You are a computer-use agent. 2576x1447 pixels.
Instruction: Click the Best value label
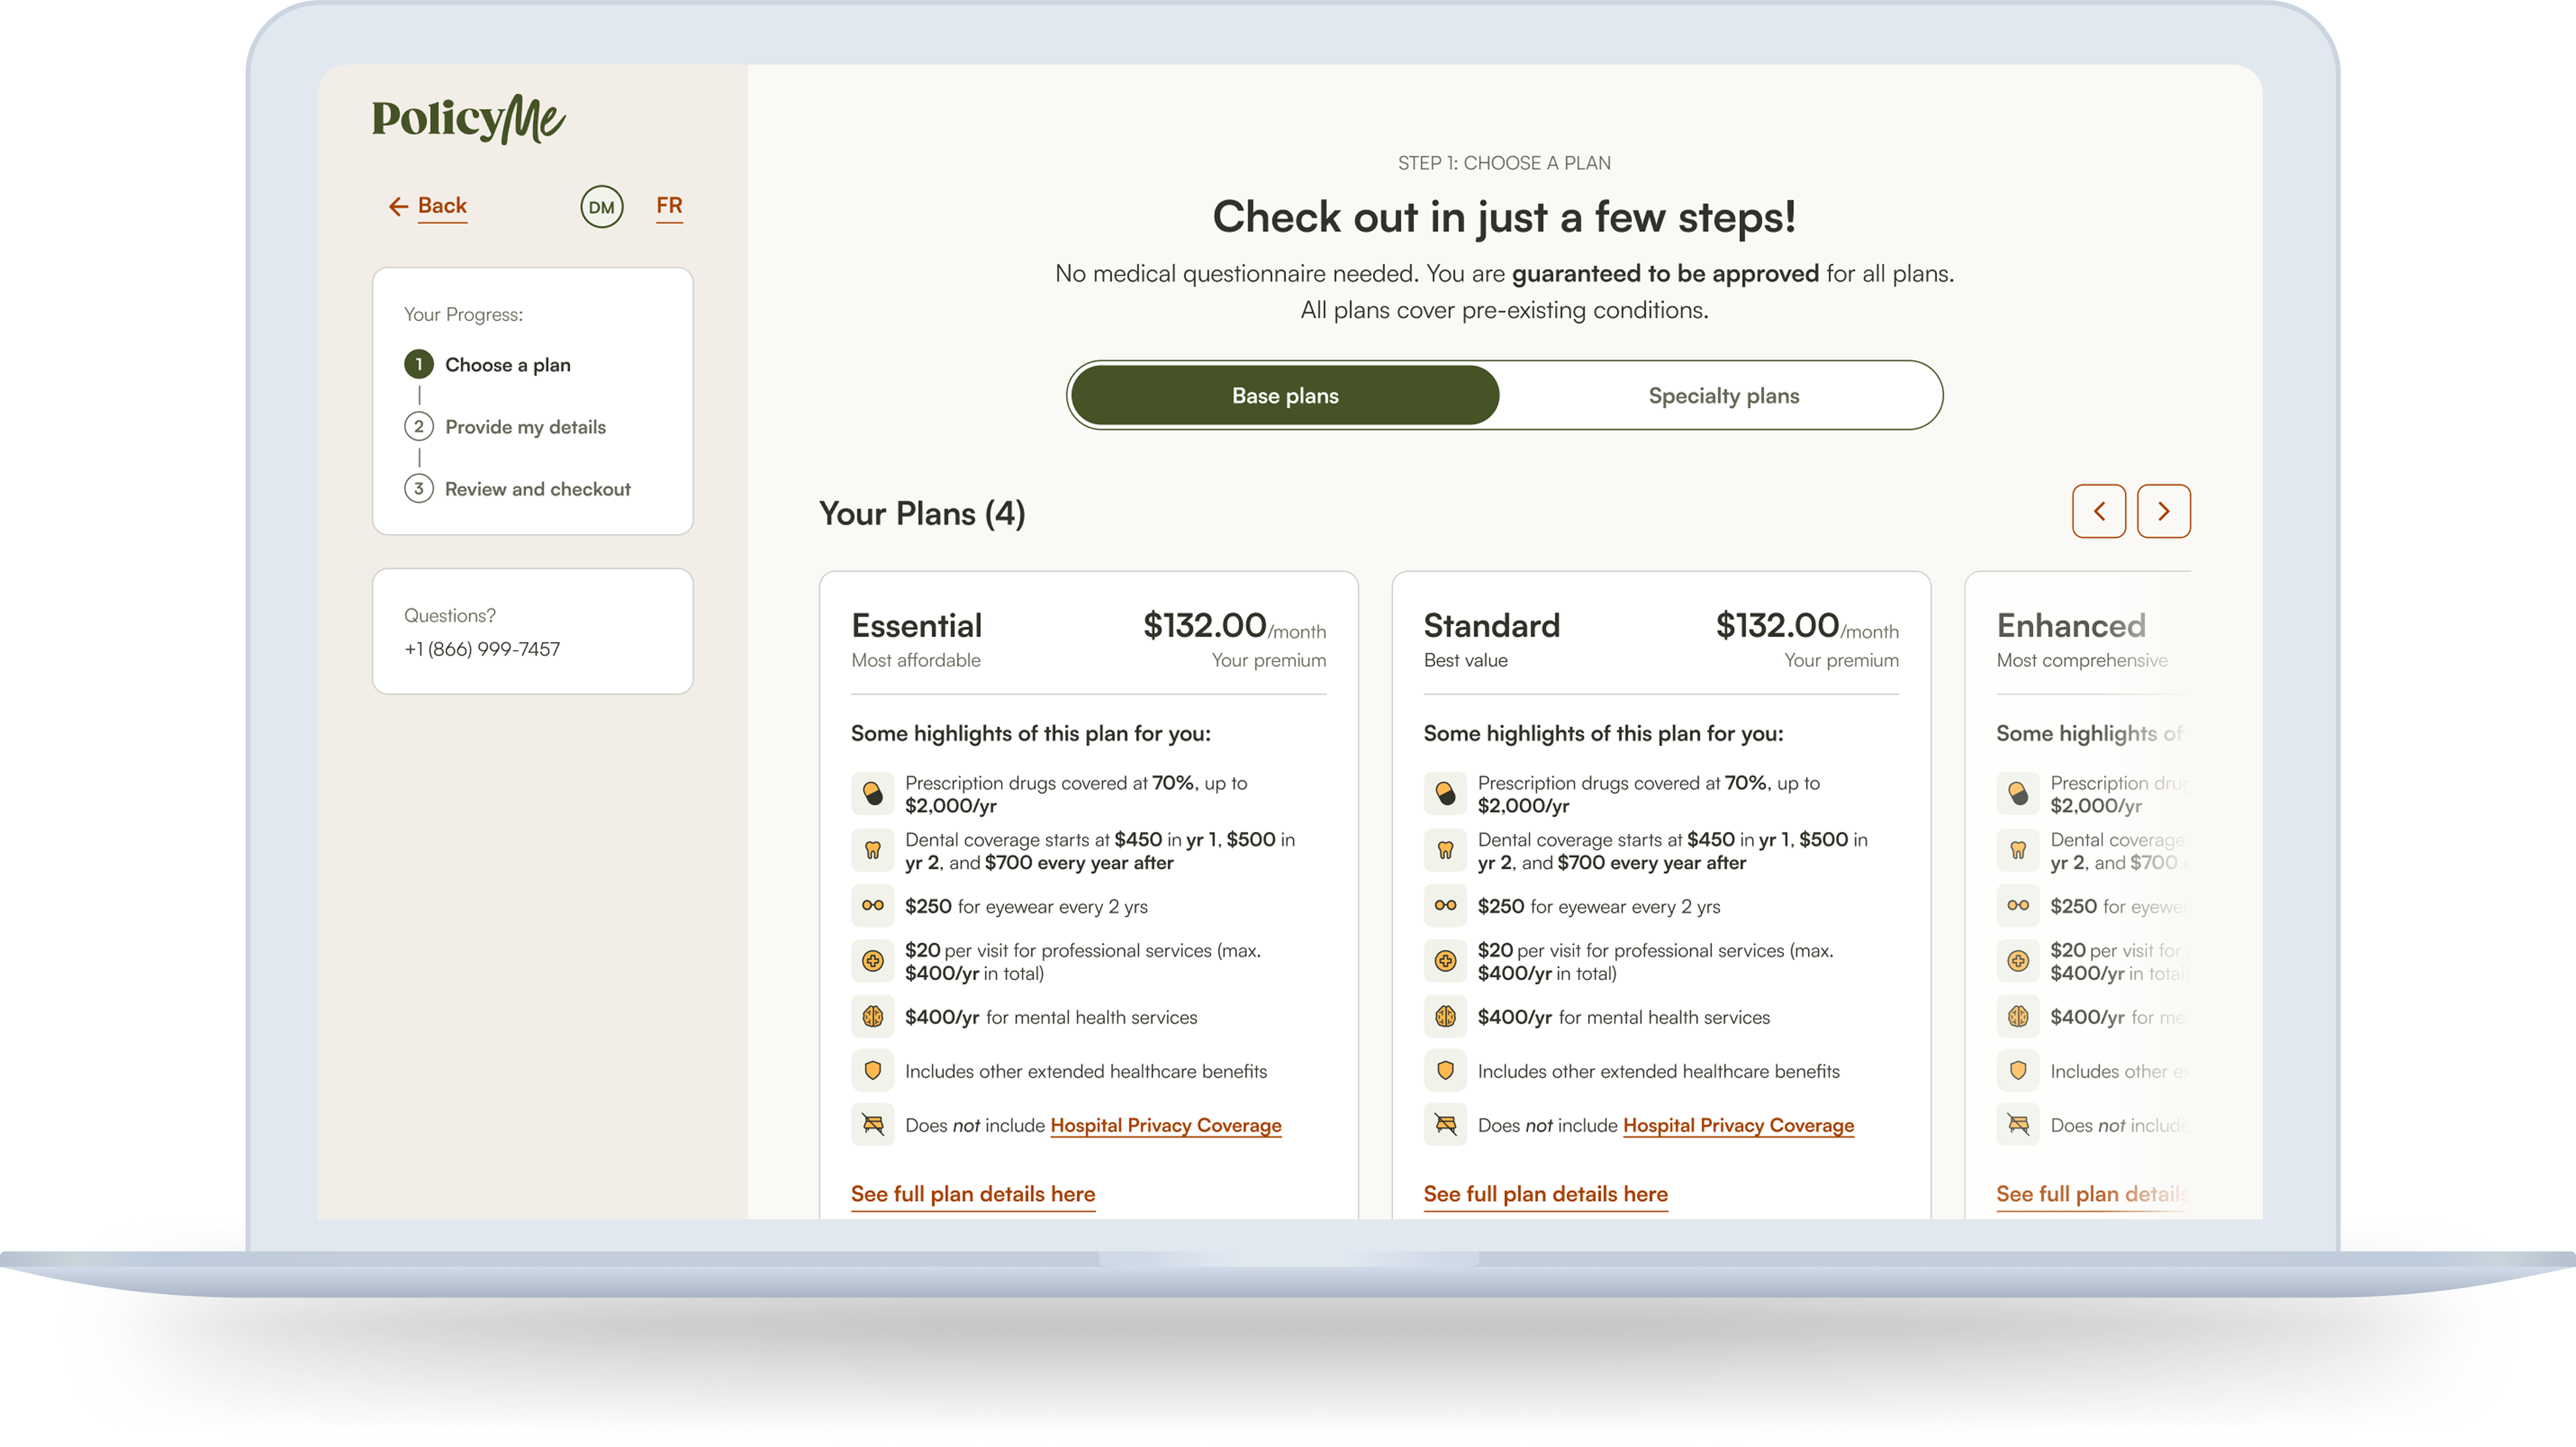click(1465, 661)
